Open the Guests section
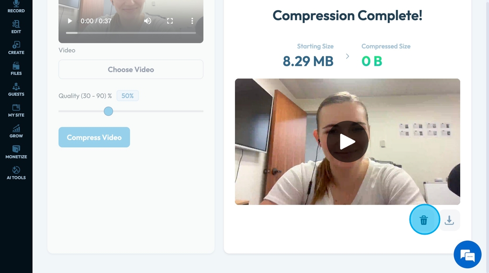 click(x=16, y=90)
